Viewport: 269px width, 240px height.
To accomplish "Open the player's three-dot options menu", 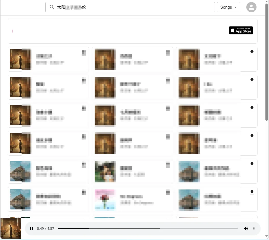I will (254, 229).
